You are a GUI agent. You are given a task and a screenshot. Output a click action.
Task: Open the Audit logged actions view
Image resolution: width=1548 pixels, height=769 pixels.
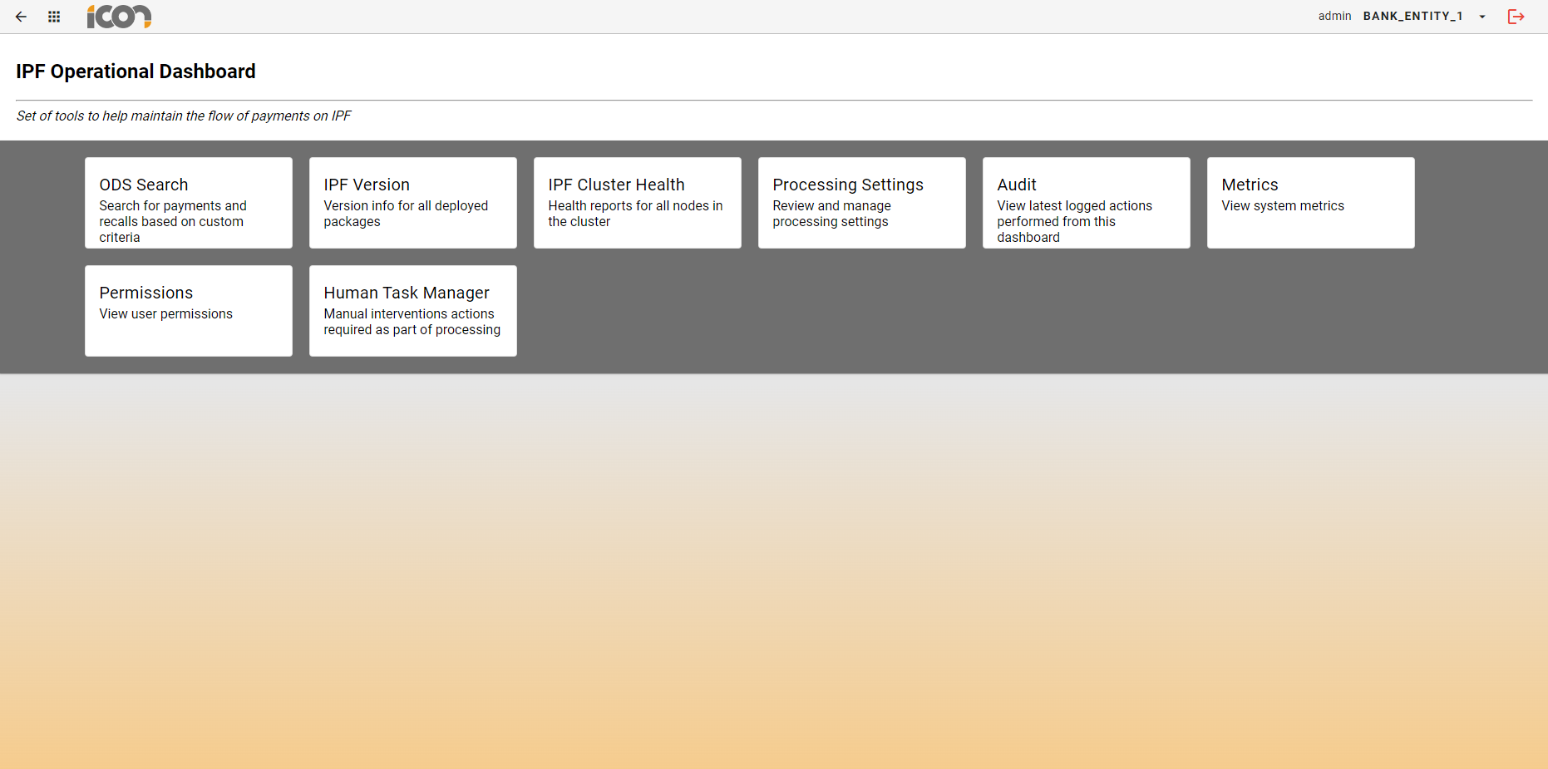click(x=1086, y=202)
